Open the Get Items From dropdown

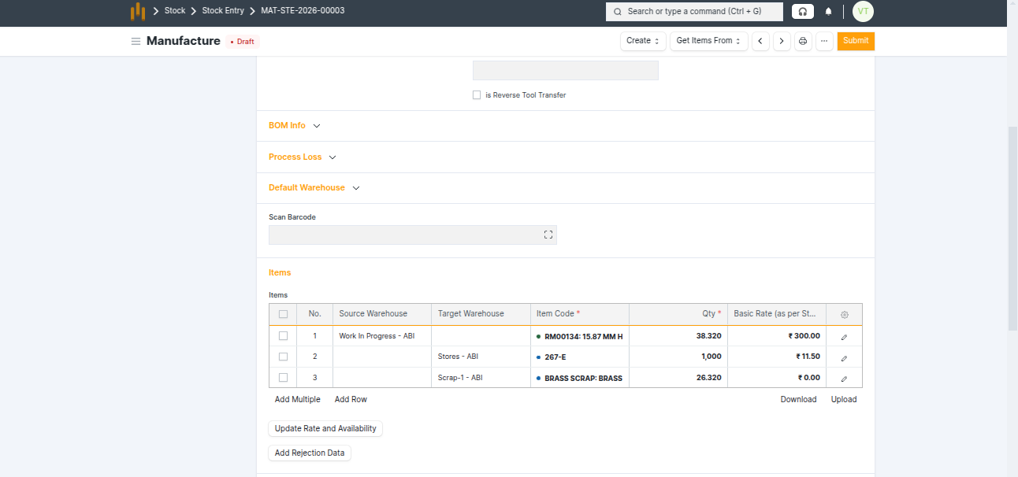[708, 41]
